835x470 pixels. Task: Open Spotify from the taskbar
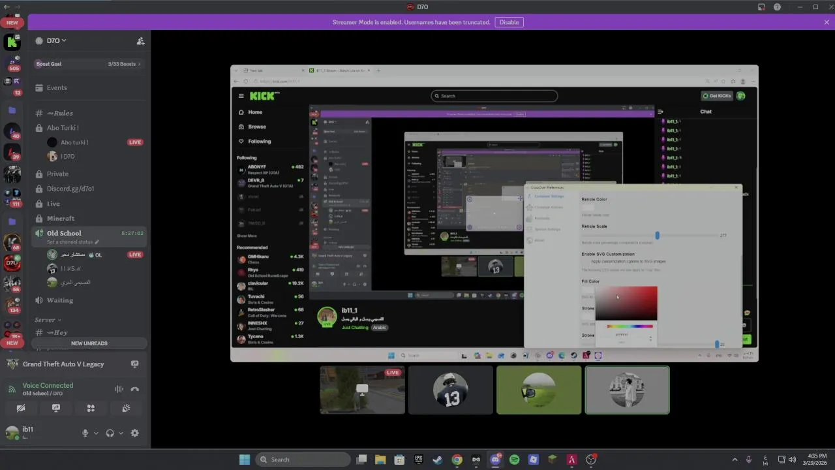(514, 460)
